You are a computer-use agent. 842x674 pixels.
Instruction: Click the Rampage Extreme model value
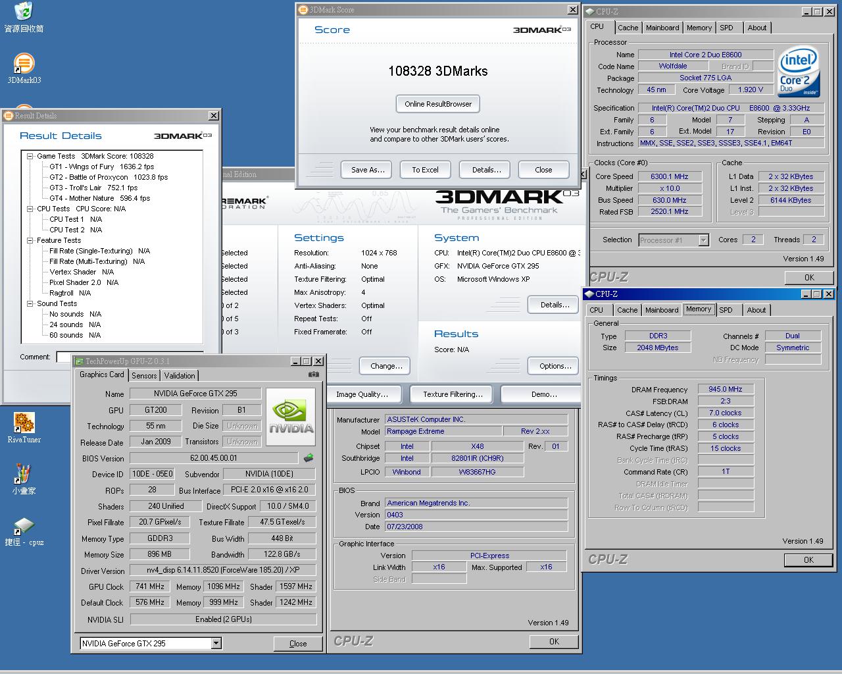443,431
